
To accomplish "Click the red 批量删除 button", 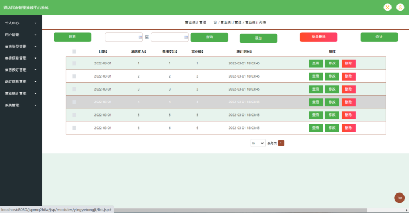I will click(318, 37).
